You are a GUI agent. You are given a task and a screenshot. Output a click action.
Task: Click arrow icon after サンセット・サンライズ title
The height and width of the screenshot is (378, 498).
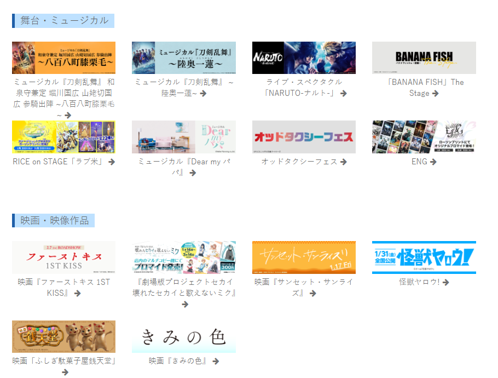click(x=313, y=294)
